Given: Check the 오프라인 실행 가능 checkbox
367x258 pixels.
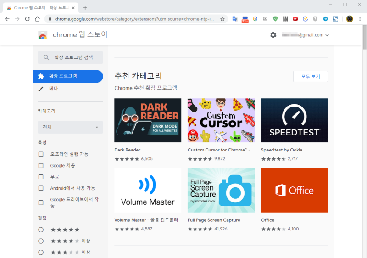Looking at the screenshot, I should [41, 154].
